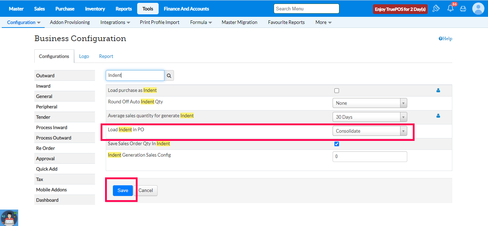Click Indent Generation Sales Config input field
This screenshot has height=226, width=488.
[x=369, y=157]
